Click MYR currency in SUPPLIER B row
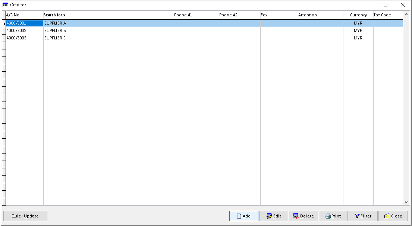Screen dimensions: 412x226 point(358,30)
